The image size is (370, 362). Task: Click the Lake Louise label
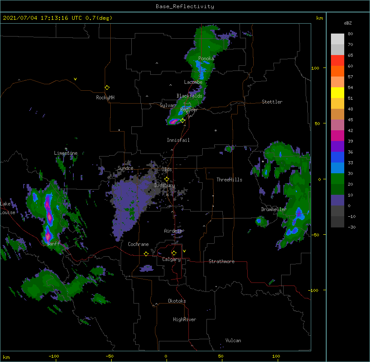(x=8, y=208)
